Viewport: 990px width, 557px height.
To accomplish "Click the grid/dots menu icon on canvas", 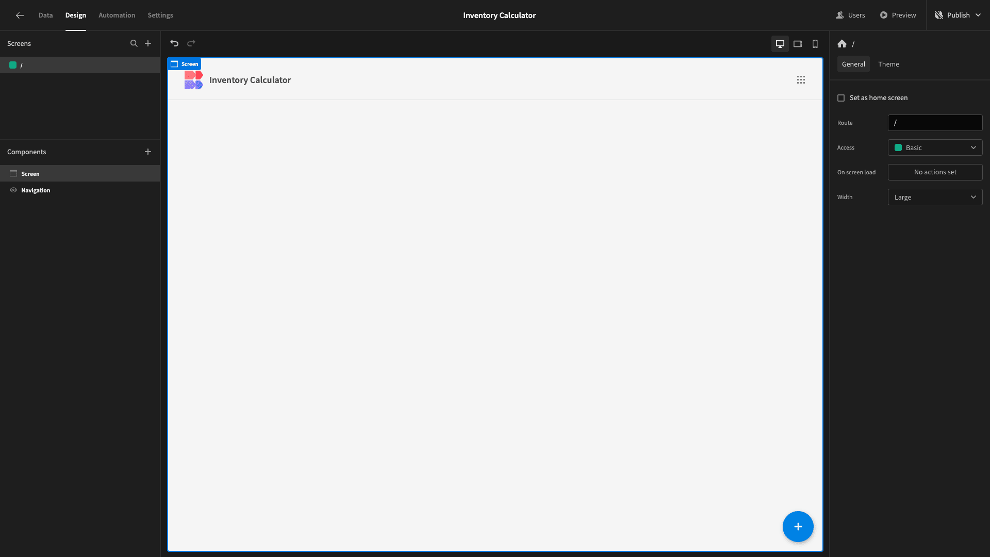I will click(x=801, y=80).
